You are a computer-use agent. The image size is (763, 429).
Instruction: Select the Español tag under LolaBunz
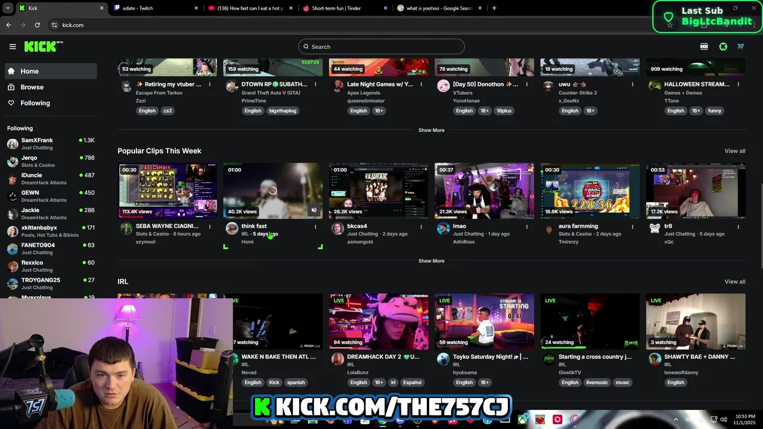pyautogui.click(x=412, y=383)
